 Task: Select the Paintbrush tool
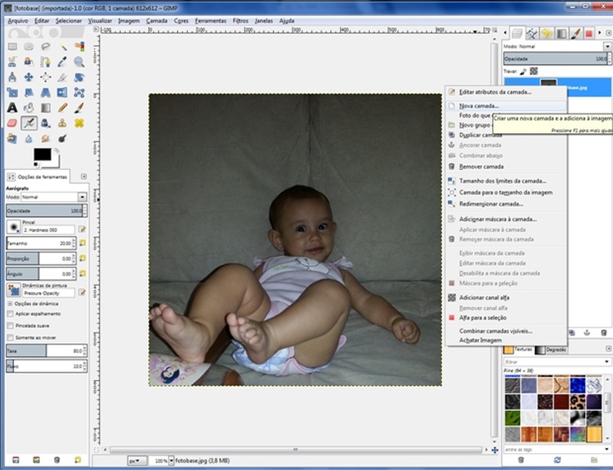click(79, 108)
